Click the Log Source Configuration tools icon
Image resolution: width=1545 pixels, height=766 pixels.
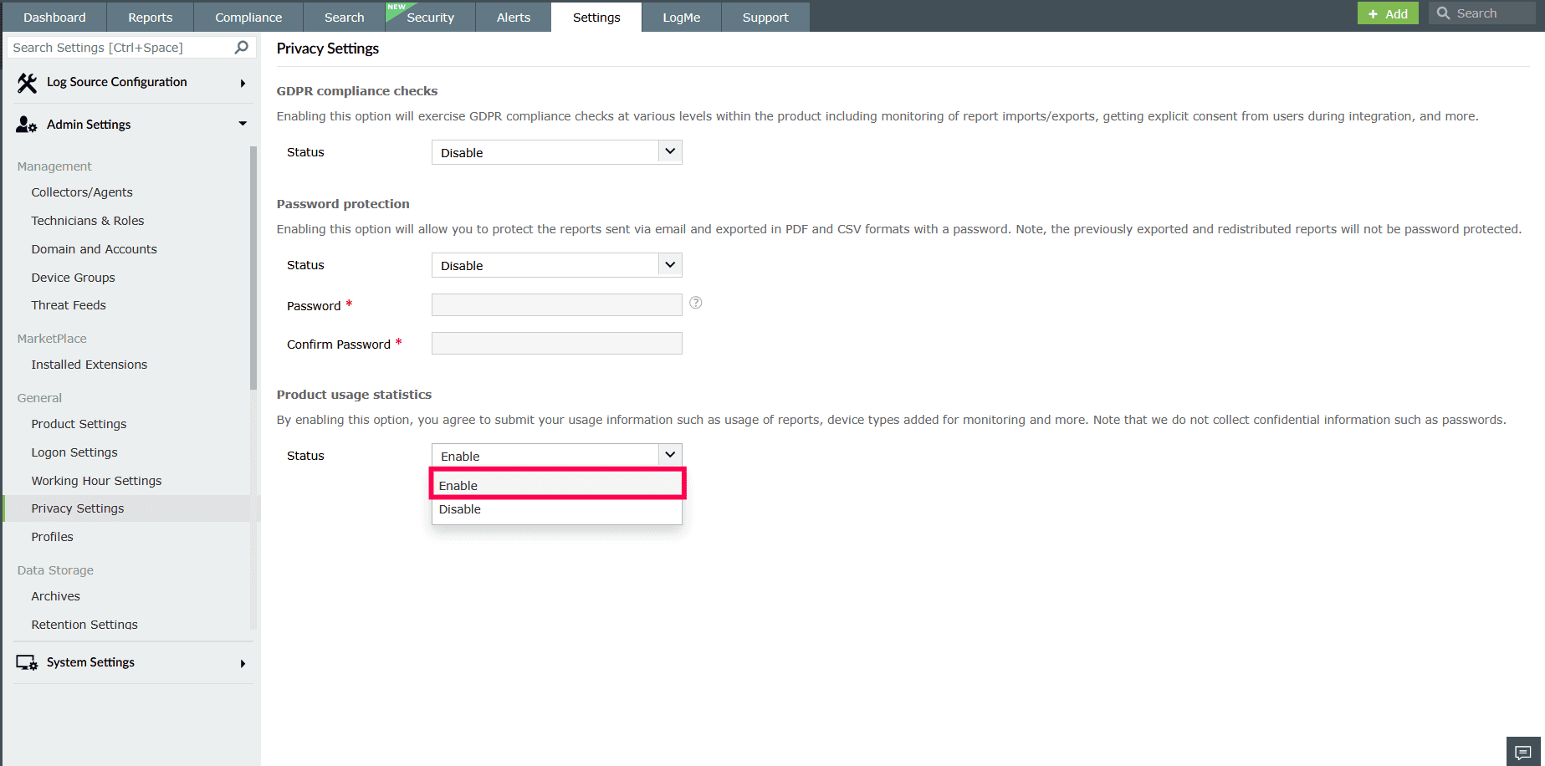tap(27, 83)
